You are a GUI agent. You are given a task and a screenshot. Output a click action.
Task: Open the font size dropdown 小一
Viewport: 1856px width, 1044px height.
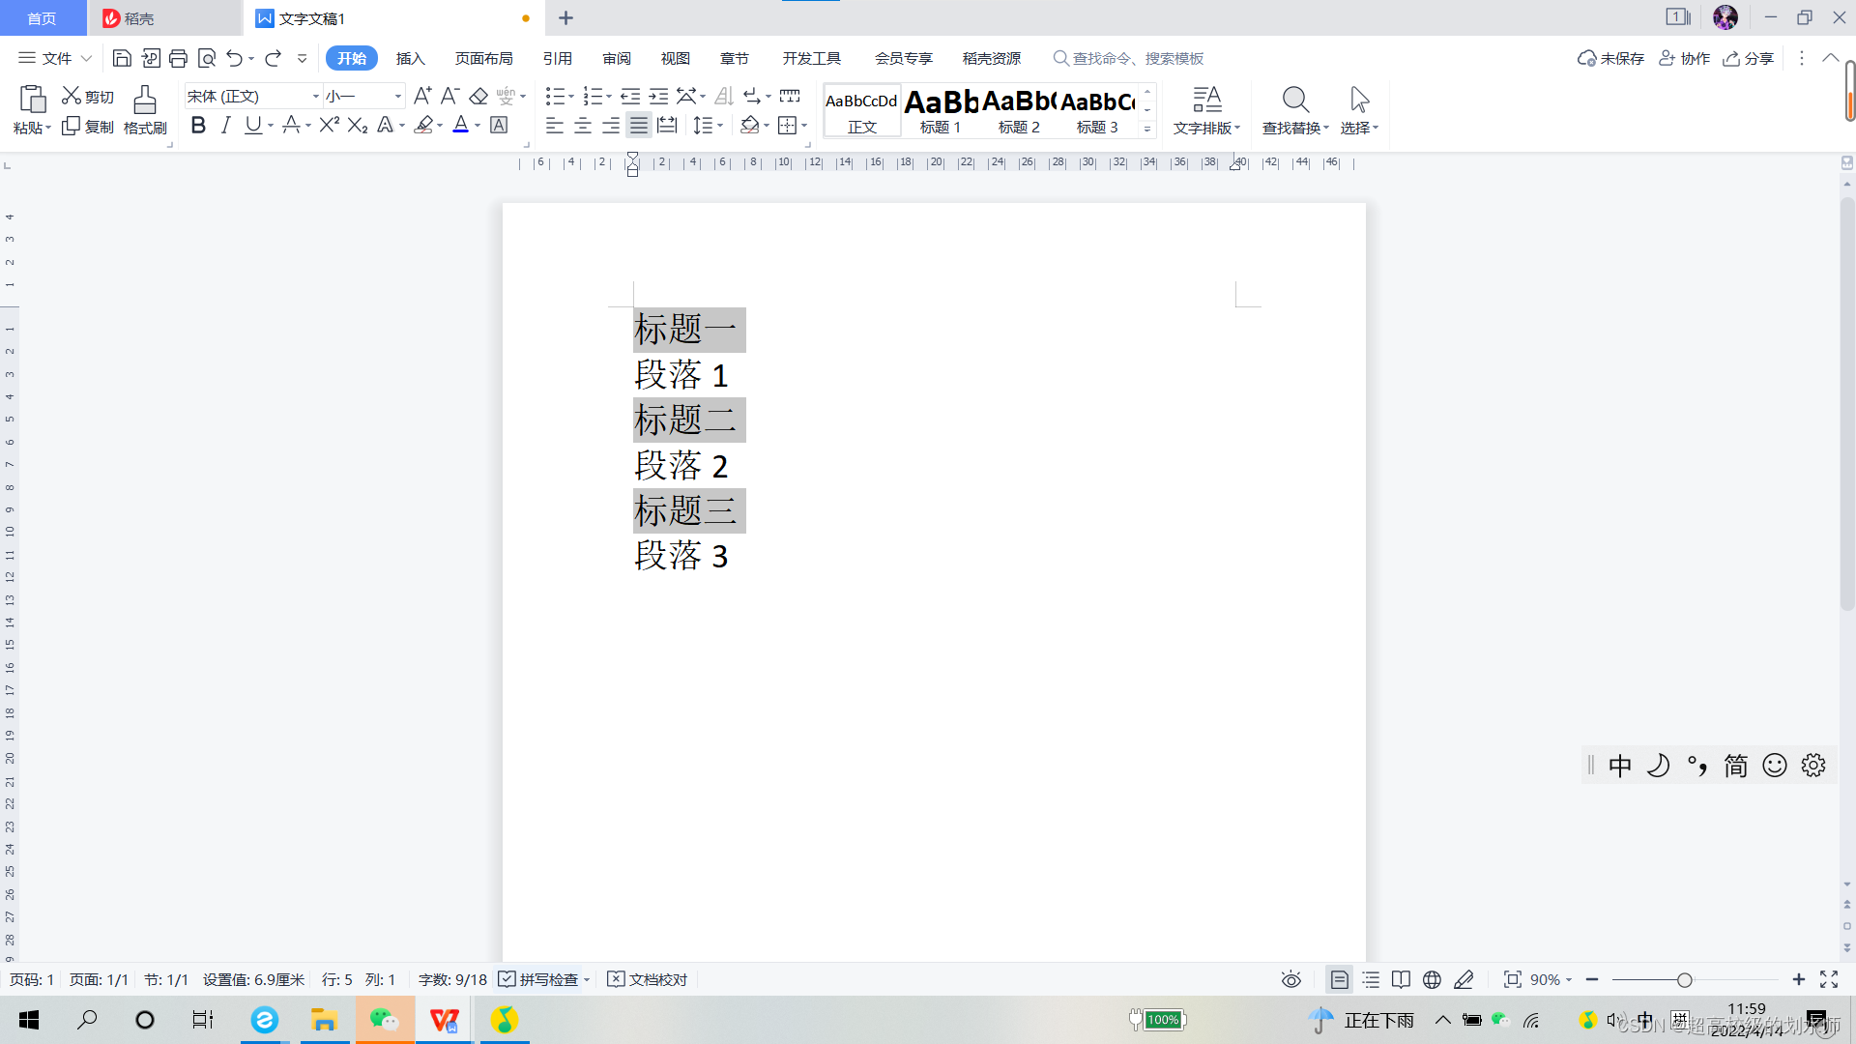[397, 97]
